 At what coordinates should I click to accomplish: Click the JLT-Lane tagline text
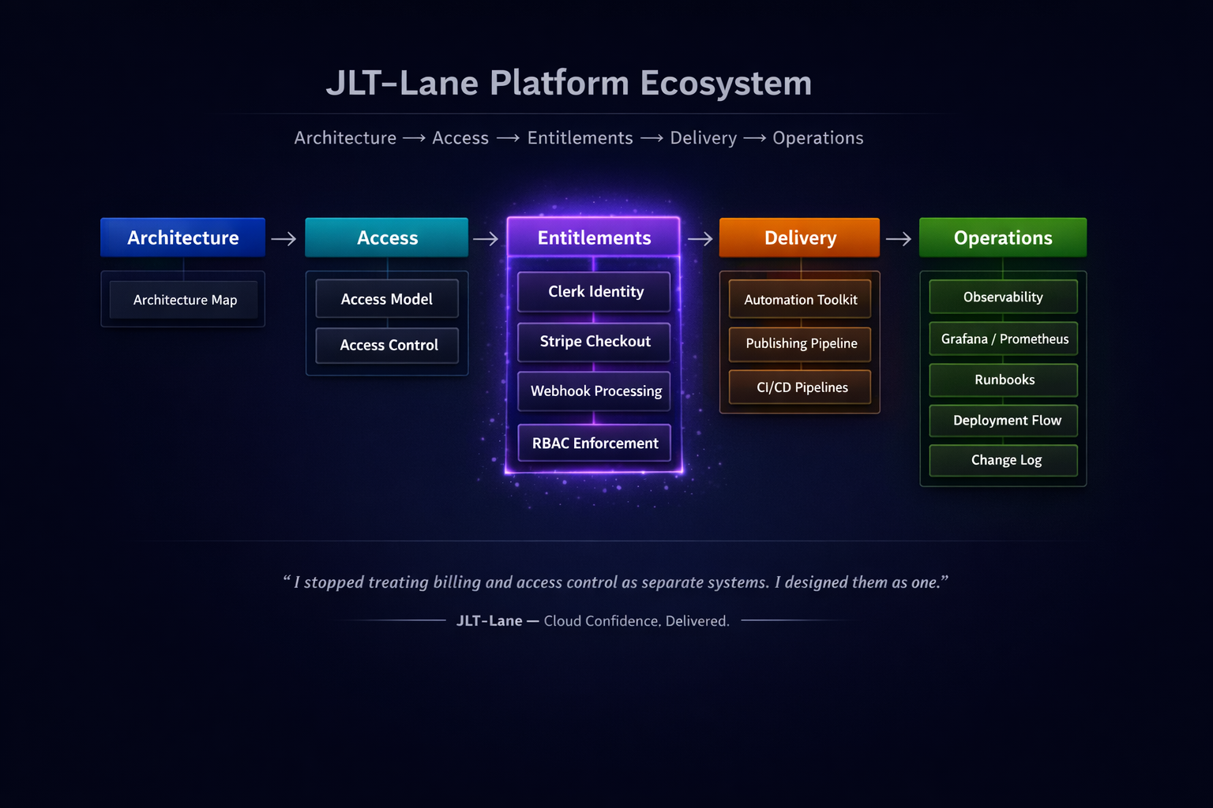tap(593, 621)
